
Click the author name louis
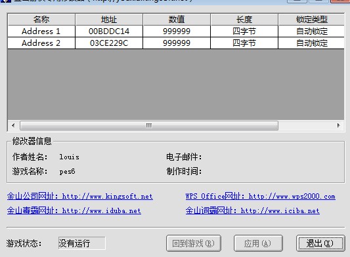[x=69, y=157]
